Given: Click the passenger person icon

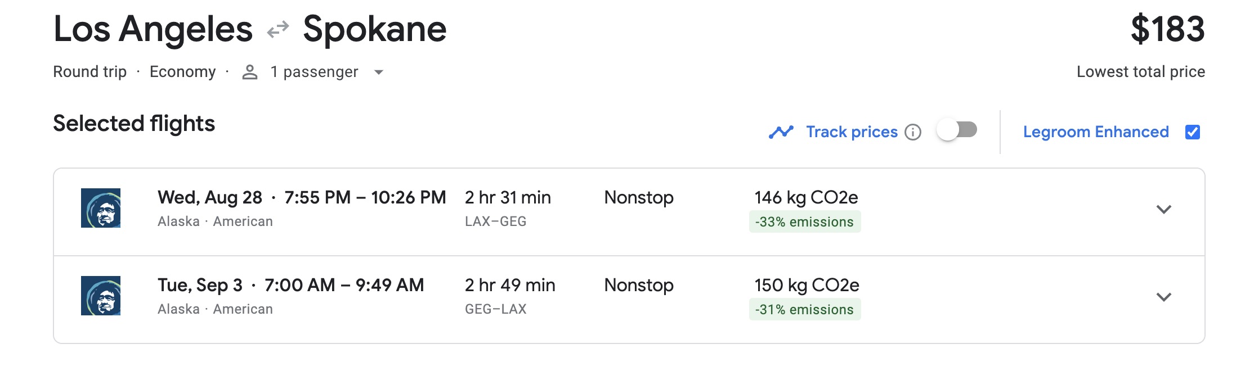Looking at the screenshot, I should [250, 73].
